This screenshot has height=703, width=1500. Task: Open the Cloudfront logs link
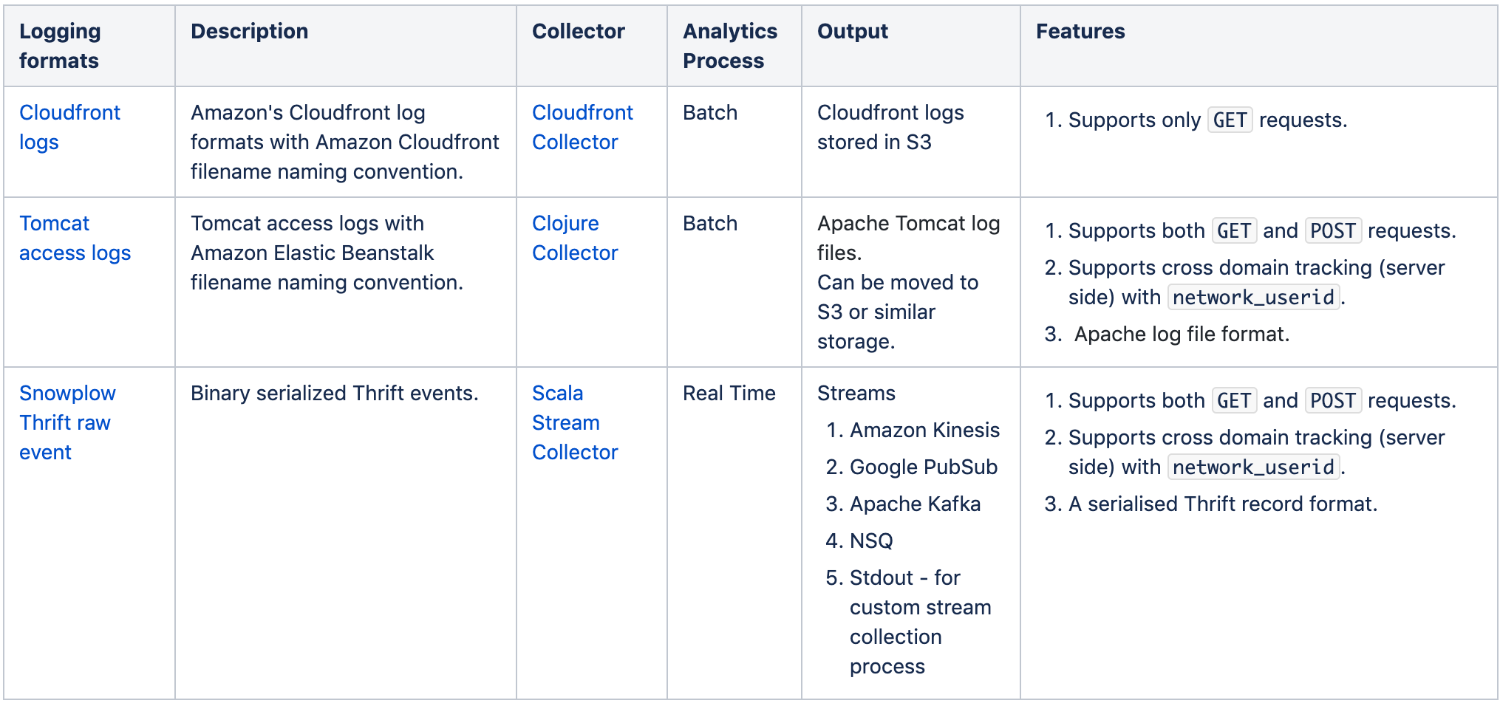pos(69,127)
